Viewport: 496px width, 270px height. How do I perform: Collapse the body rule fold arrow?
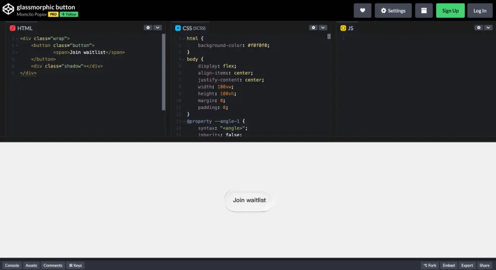click(x=184, y=59)
